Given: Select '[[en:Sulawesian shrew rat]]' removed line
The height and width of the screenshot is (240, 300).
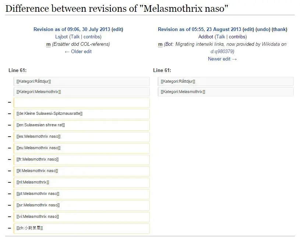Looking at the screenshot, I should tap(82, 125).
